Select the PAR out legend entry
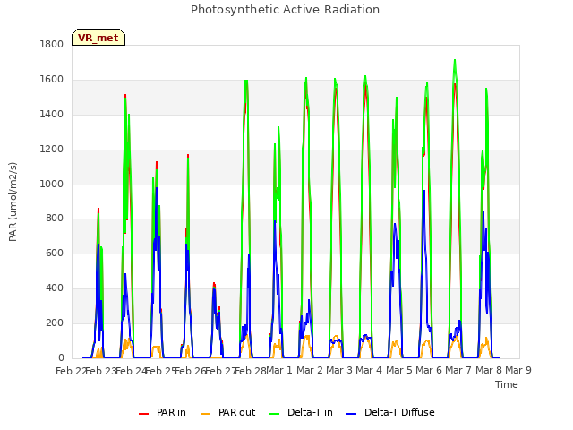The width and height of the screenshot is (573, 430). point(227,412)
